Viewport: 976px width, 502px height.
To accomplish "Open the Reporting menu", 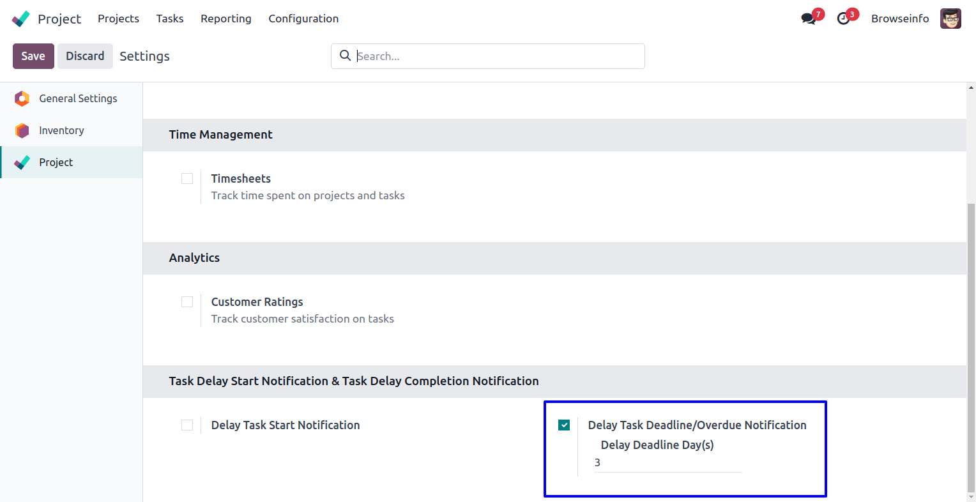I will pos(225,19).
